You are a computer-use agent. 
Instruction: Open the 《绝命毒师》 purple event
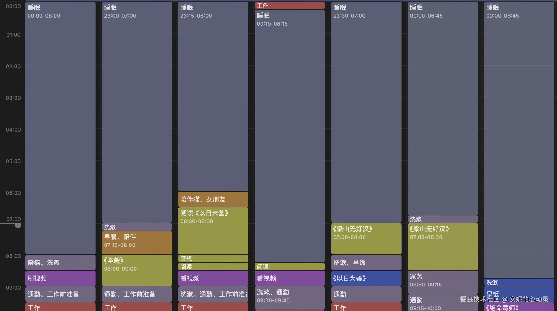[519, 307]
